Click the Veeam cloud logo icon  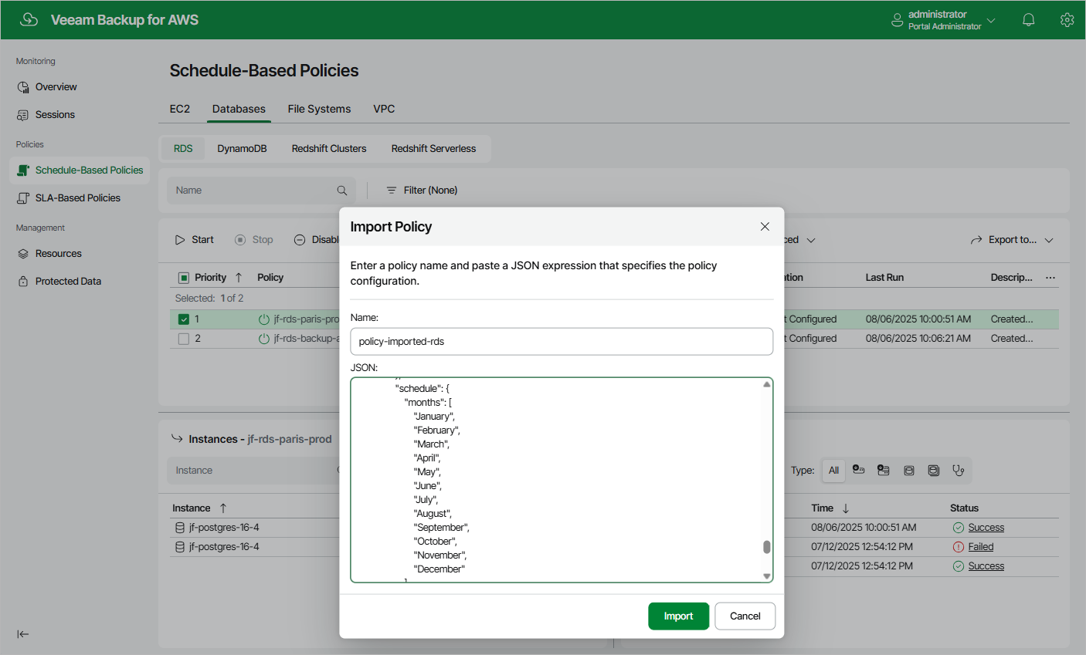coord(29,19)
